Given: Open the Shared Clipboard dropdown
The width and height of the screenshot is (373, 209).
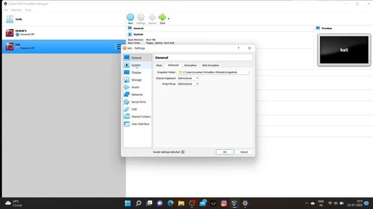Looking at the screenshot, I should 188,78.
